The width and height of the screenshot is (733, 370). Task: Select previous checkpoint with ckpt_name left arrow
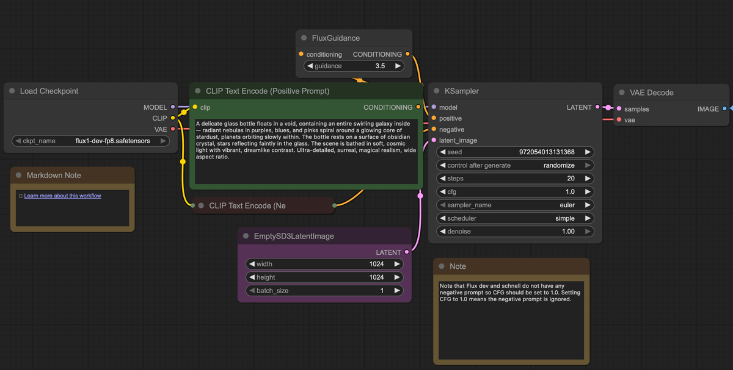click(x=18, y=141)
